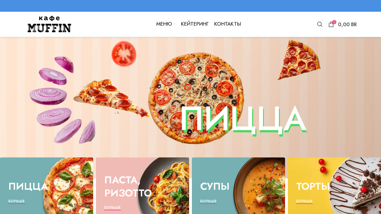Viewport: 381px width, 214px height.
Task: Click the Кафе Muffin logo
Action: (x=49, y=24)
